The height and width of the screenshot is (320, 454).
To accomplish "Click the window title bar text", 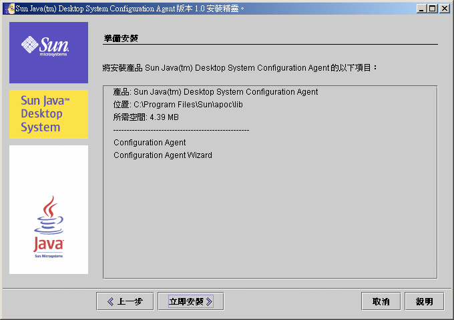I will click(130, 9).
